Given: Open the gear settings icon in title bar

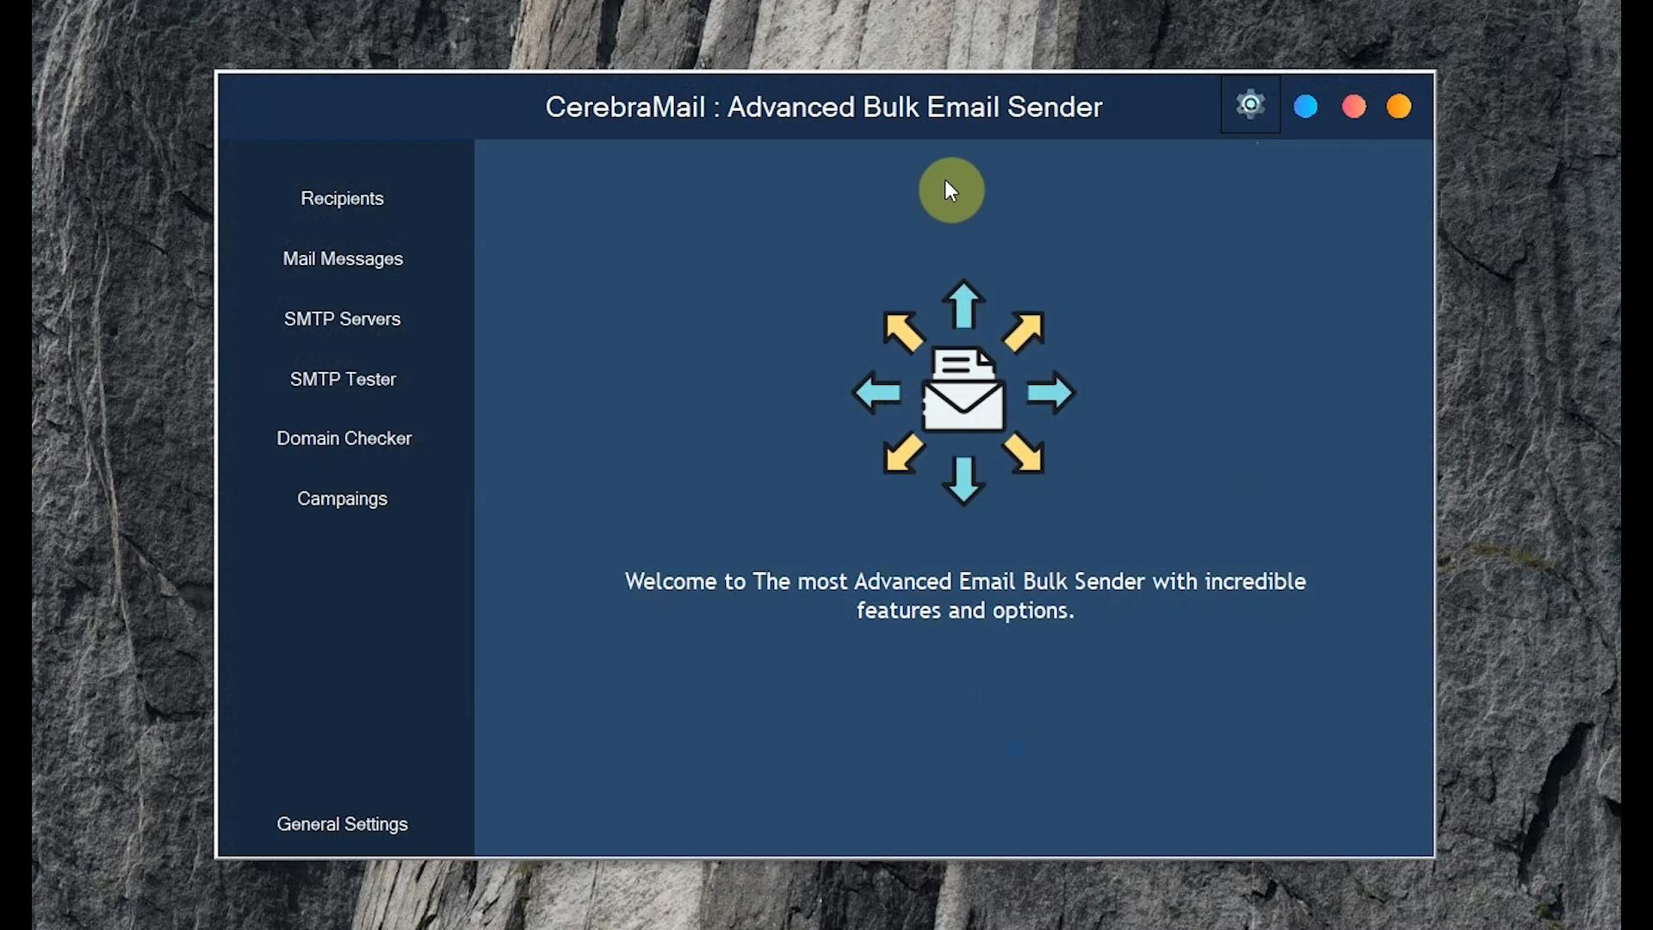Looking at the screenshot, I should pyautogui.click(x=1250, y=105).
